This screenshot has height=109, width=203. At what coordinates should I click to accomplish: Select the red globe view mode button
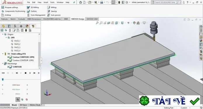27,99
